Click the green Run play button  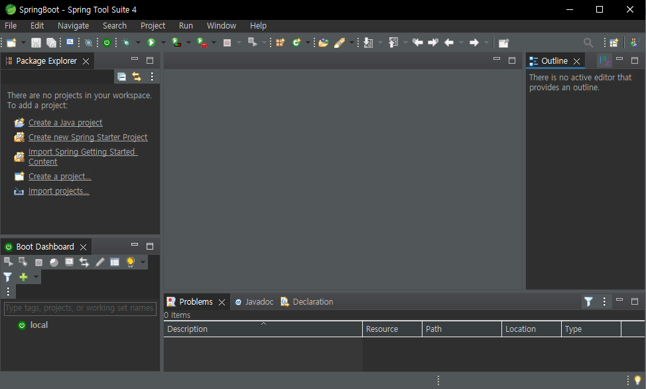click(x=151, y=42)
